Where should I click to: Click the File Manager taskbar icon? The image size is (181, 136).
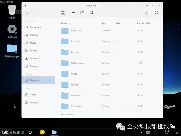pyautogui.click(x=54, y=132)
